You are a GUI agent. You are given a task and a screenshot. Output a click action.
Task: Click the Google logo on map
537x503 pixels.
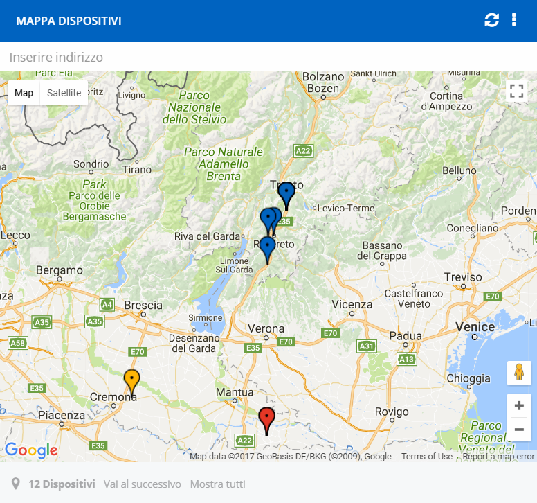(32, 450)
